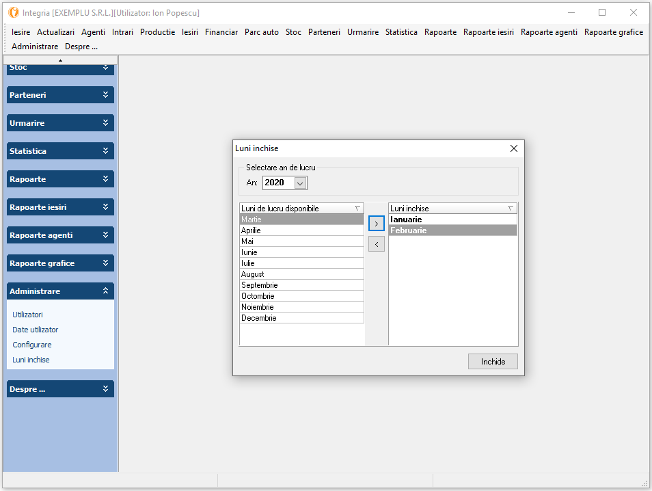Click the left arrow to reopen month
This screenshot has width=652, height=491.
[x=376, y=244]
